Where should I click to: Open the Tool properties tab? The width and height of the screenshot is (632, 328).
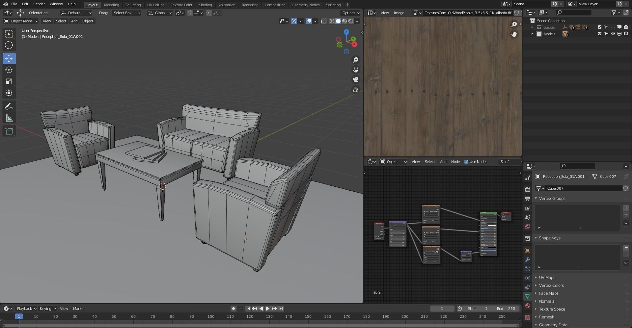(528, 178)
